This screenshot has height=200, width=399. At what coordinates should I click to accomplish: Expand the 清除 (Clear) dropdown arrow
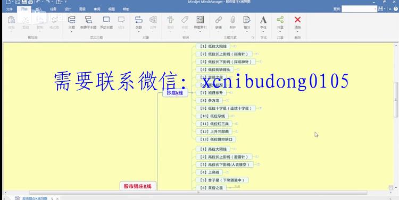click(x=297, y=31)
